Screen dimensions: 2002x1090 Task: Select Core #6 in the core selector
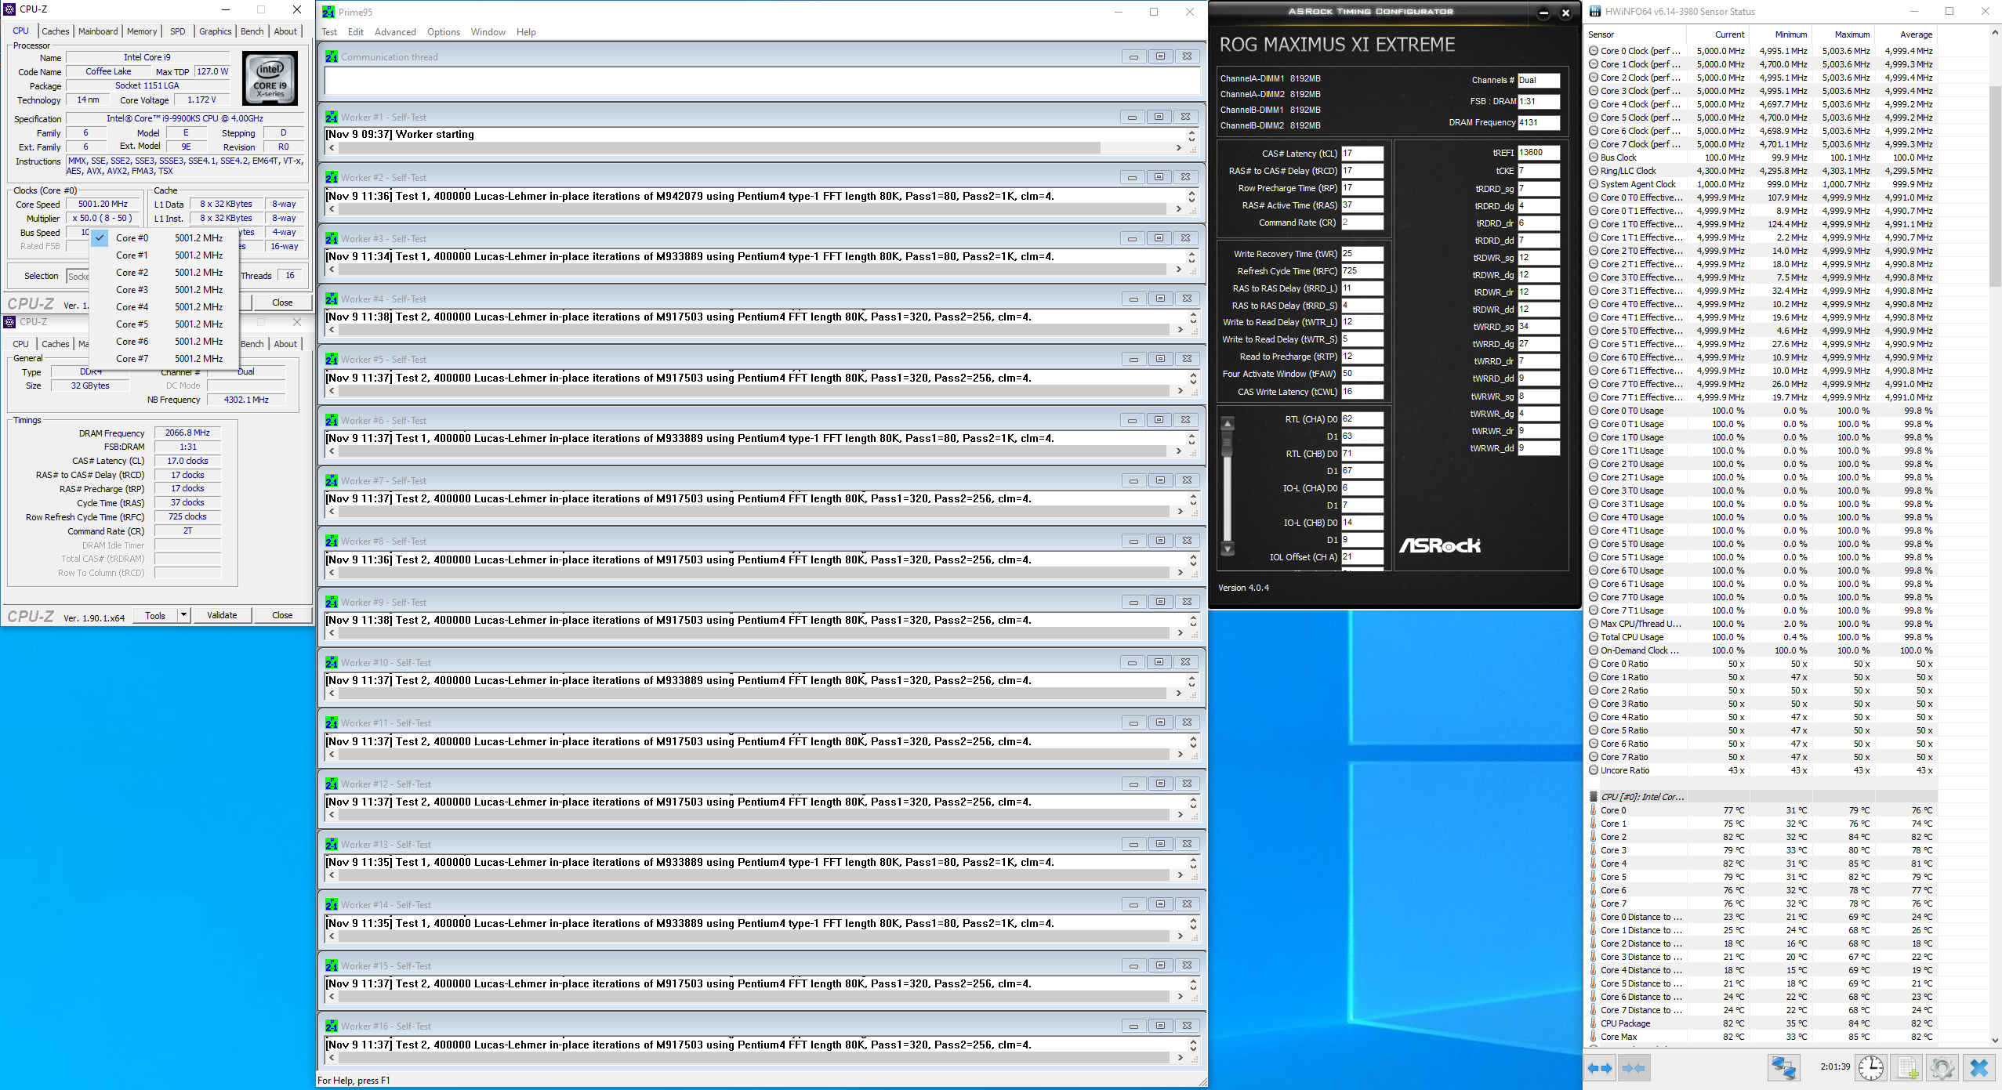133,341
